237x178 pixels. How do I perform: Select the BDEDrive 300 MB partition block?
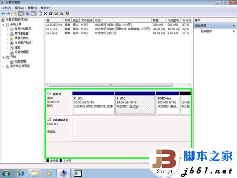pyautogui.click(x=168, y=105)
